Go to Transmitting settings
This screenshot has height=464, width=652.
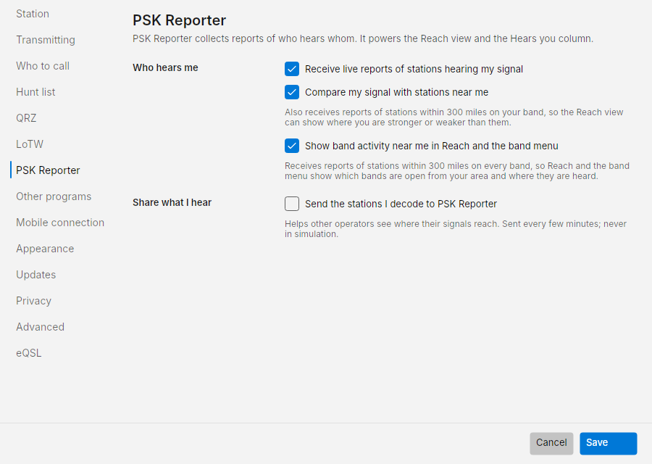pos(46,40)
